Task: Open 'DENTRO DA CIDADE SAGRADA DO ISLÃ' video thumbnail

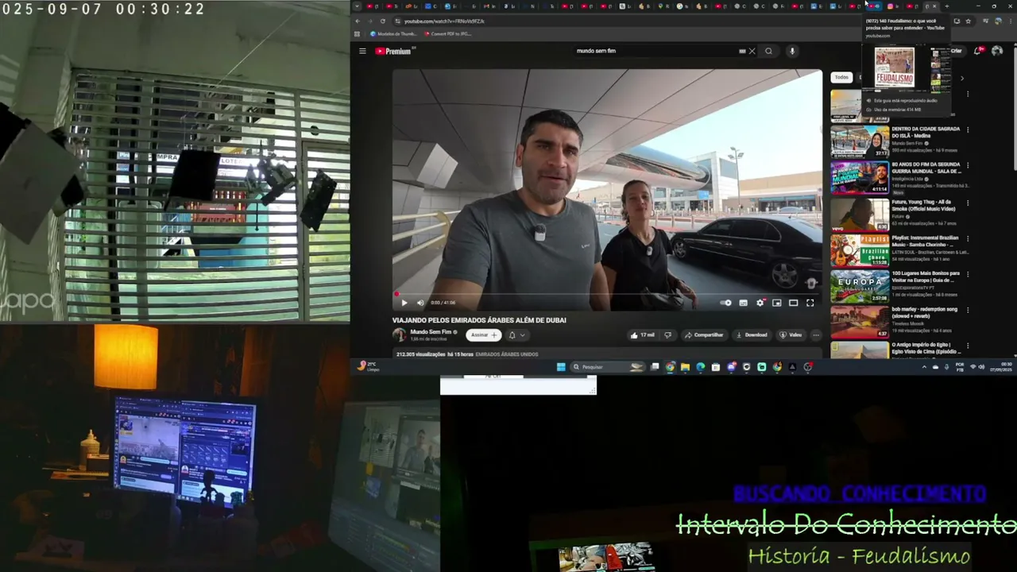Action: click(860, 141)
